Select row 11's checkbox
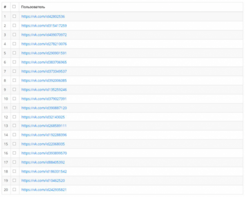245x197 pixels. click(14, 108)
